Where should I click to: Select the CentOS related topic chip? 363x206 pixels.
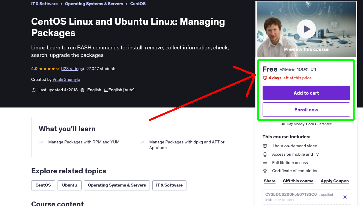(43, 185)
